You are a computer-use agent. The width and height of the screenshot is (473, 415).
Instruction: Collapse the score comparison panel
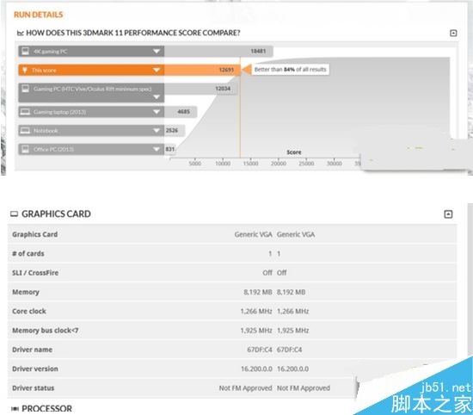453,33
